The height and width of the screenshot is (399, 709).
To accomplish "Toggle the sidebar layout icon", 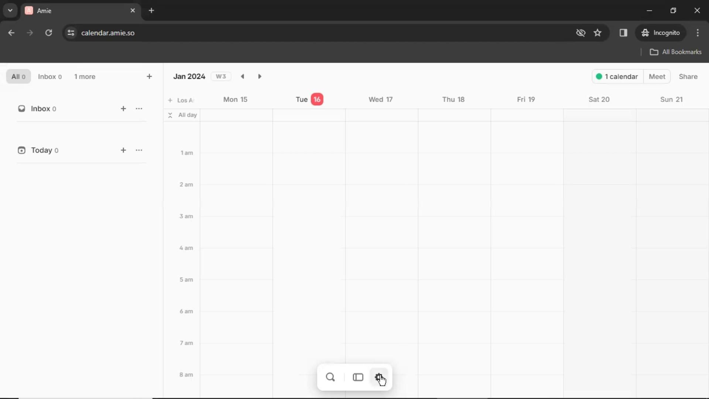I will (x=358, y=377).
